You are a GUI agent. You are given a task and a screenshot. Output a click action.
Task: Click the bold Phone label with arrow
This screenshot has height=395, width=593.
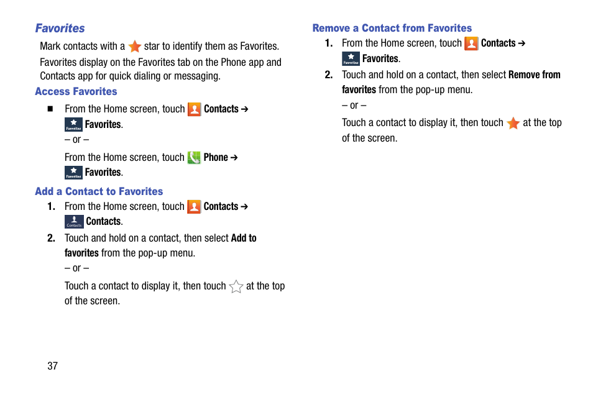coord(221,157)
